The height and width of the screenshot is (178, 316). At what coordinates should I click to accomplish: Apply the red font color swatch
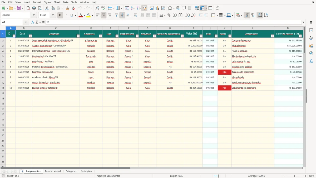point(81,15)
